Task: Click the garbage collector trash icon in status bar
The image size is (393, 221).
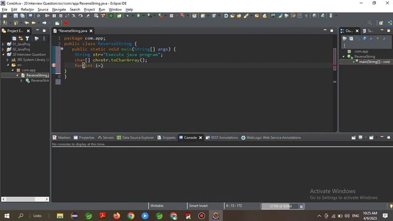Action: [302, 206]
